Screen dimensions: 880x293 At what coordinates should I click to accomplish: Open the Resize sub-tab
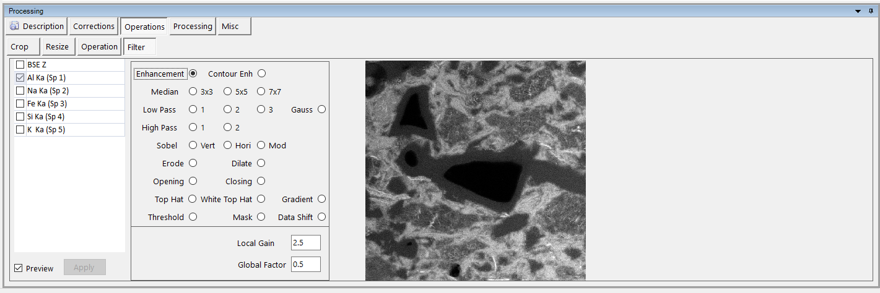pos(58,47)
